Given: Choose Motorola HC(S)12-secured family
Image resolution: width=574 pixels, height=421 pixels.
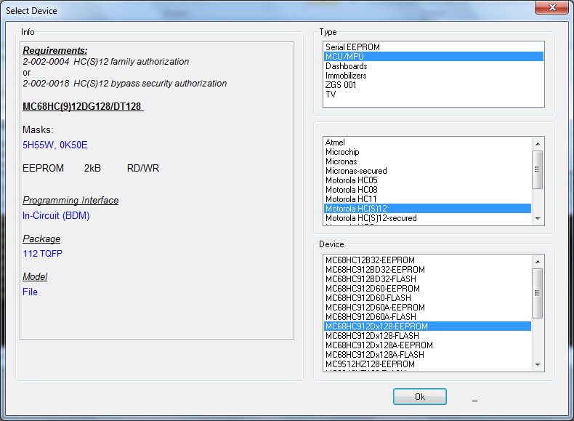Looking at the screenshot, I should 371,218.
